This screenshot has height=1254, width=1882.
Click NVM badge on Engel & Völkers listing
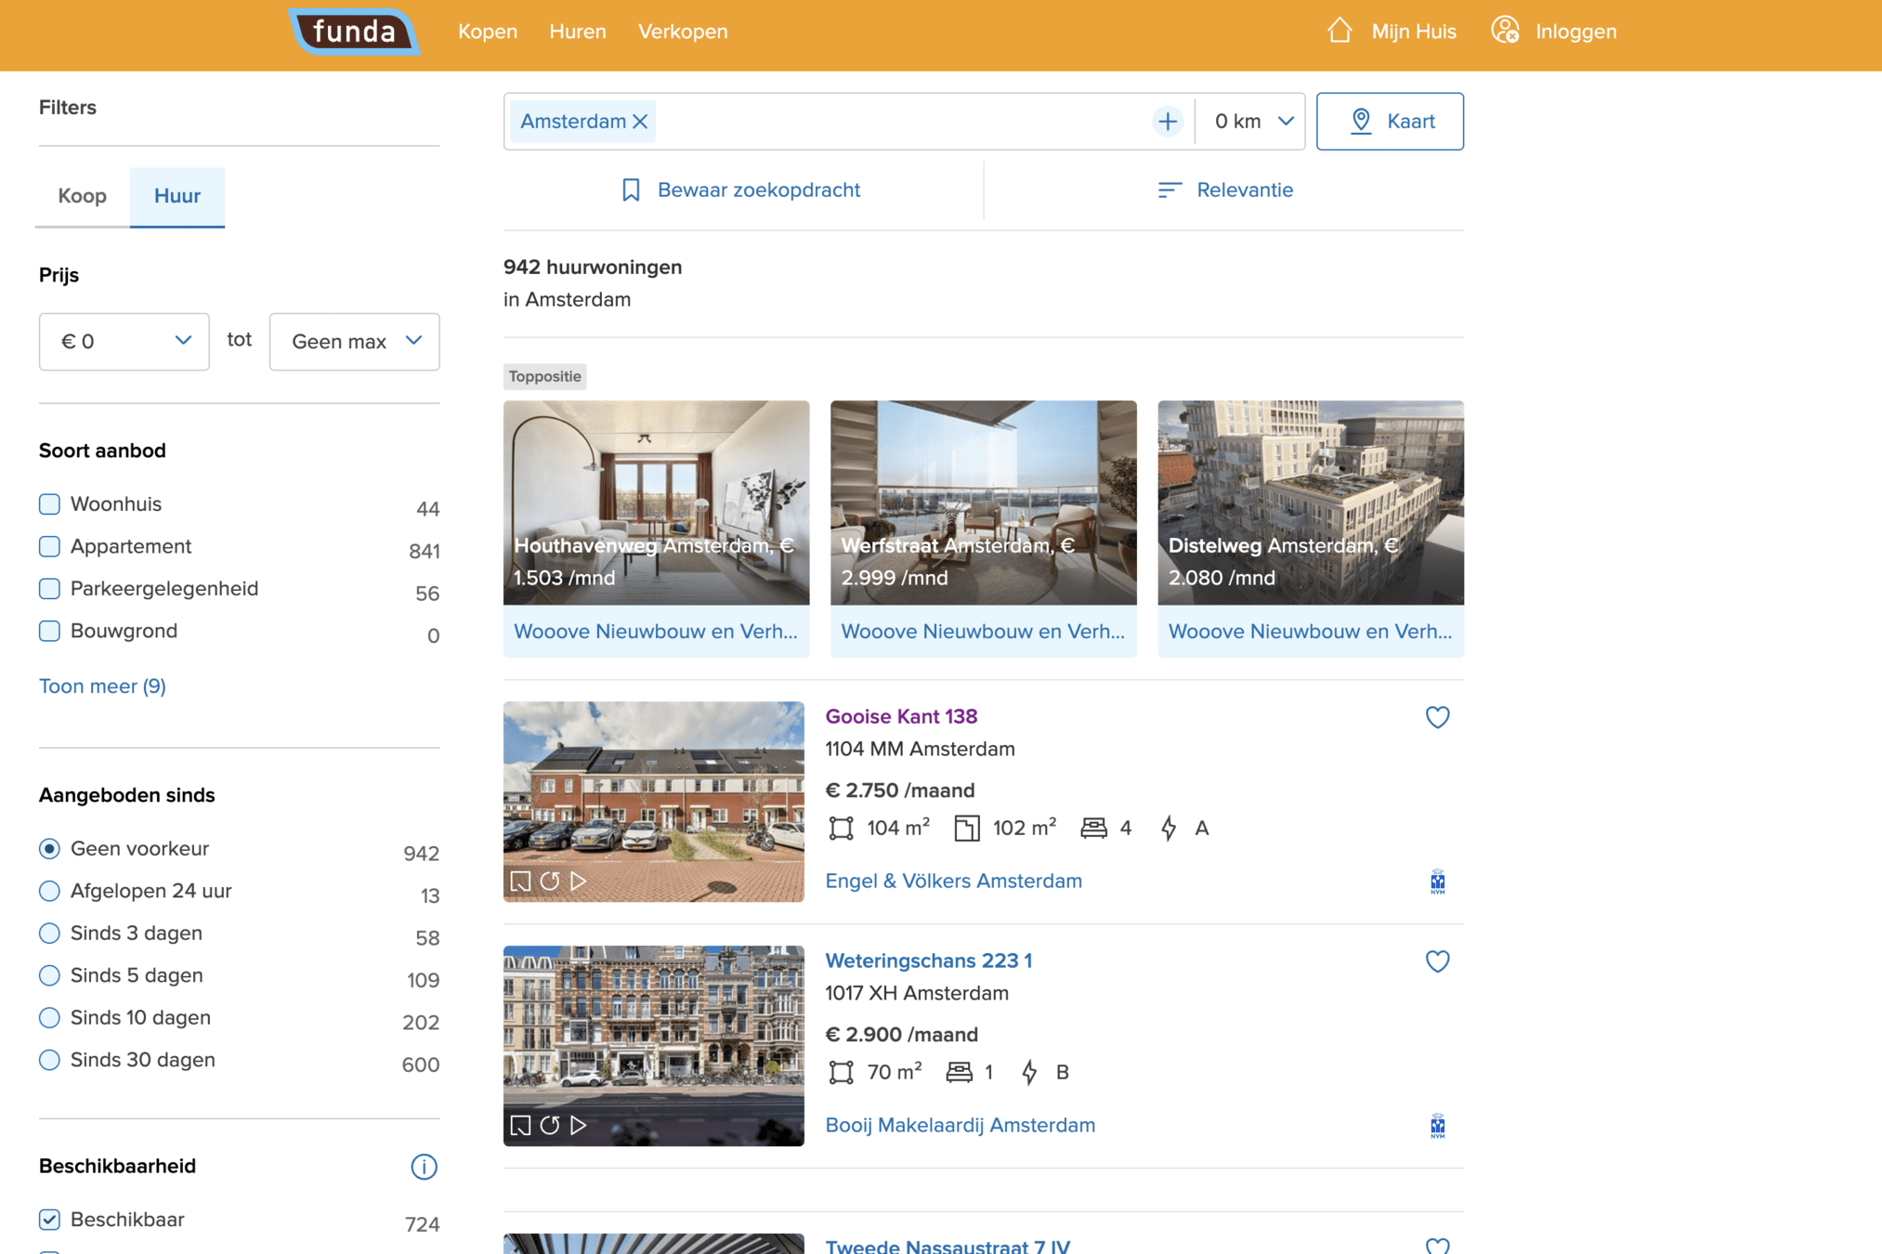(1437, 881)
